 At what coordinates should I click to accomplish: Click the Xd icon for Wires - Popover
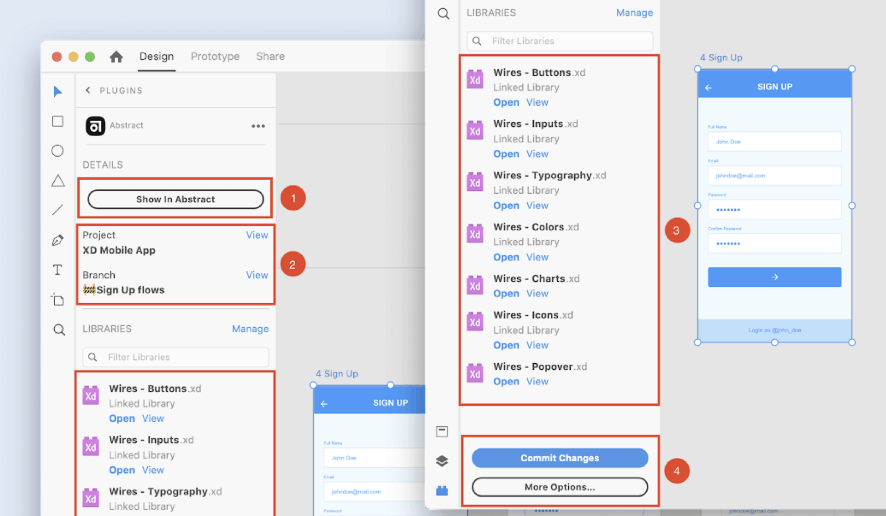(x=475, y=374)
